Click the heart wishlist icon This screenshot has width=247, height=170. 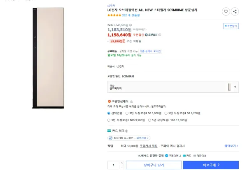pos(226,12)
